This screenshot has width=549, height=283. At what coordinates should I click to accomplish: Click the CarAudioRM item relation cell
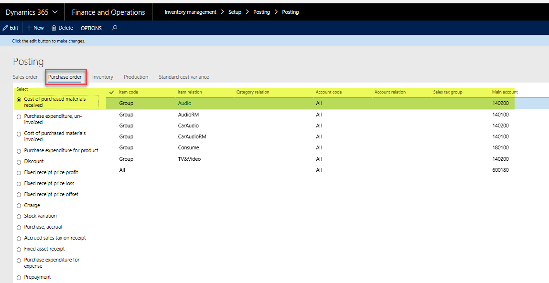[192, 137]
